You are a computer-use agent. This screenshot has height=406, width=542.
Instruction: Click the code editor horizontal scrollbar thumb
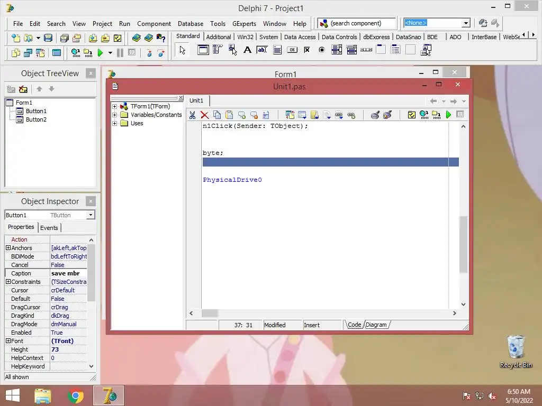[x=210, y=313]
